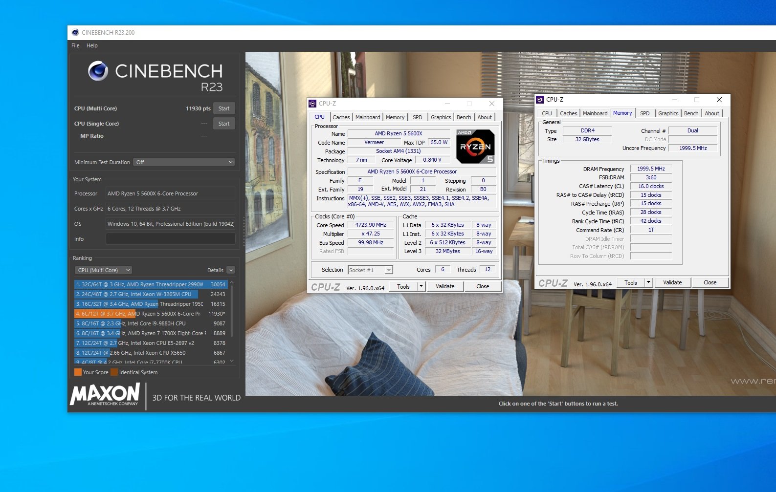Click the Processor name field in Cinebench
Viewport: 776px width, 492px height.
click(x=170, y=193)
